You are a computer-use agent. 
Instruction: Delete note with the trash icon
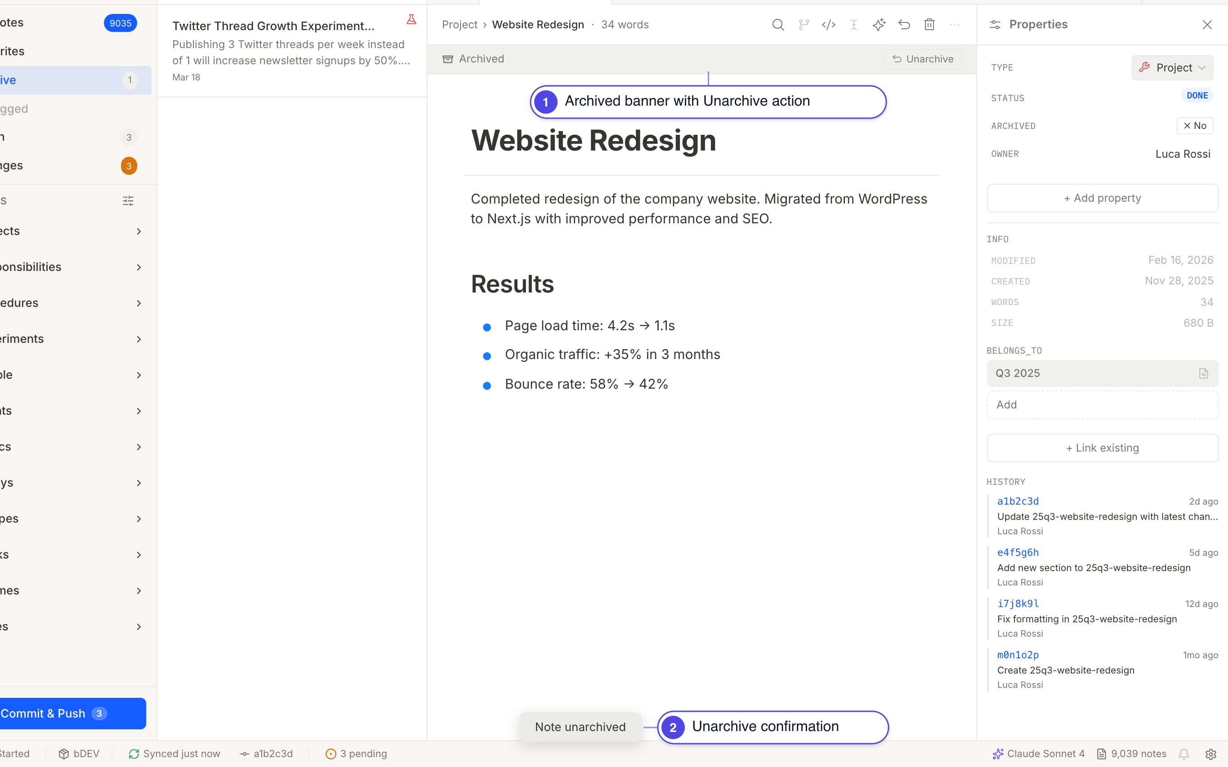[x=929, y=24]
